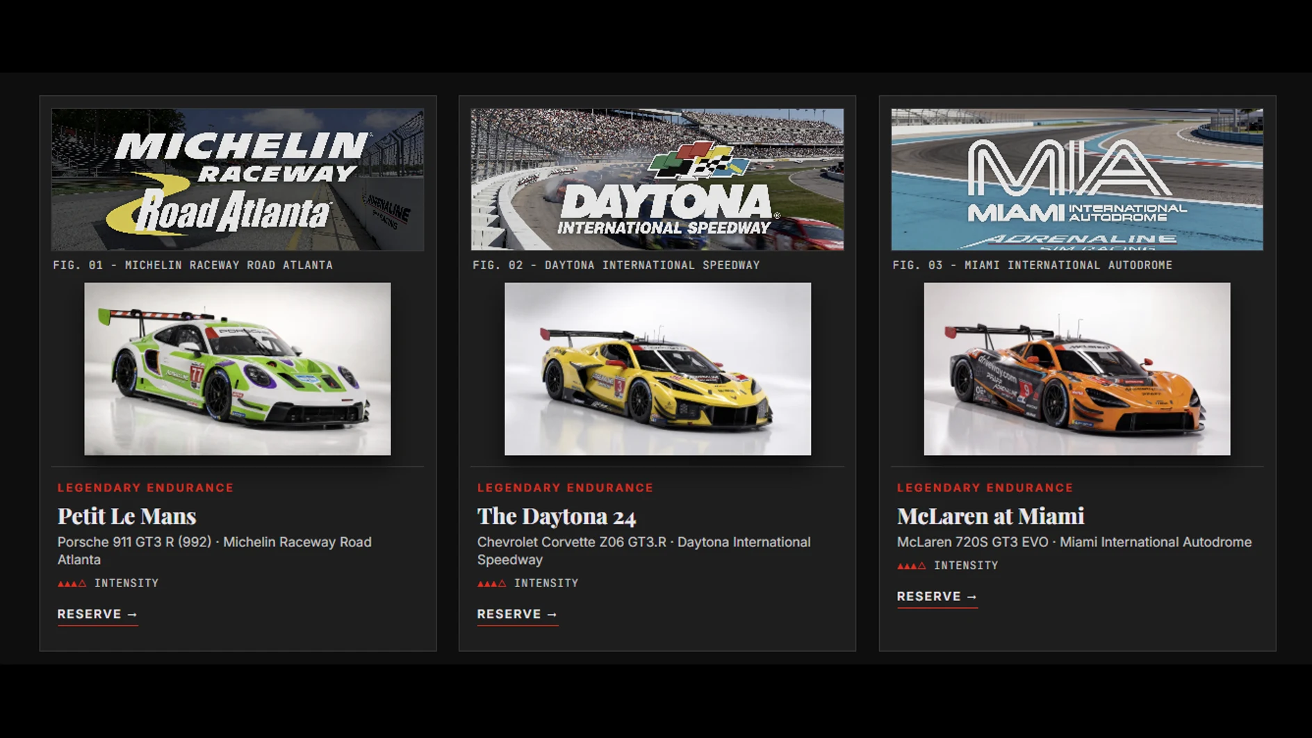Click RESERVE link for The Daytona 24
This screenshot has height=738, width=1312.
[x=518, y=614]
